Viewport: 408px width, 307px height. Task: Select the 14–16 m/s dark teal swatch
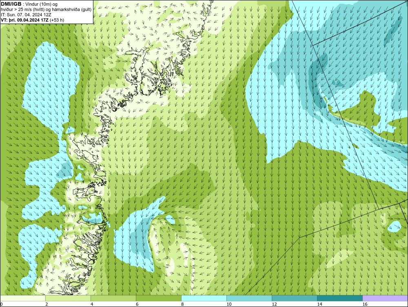339,298
